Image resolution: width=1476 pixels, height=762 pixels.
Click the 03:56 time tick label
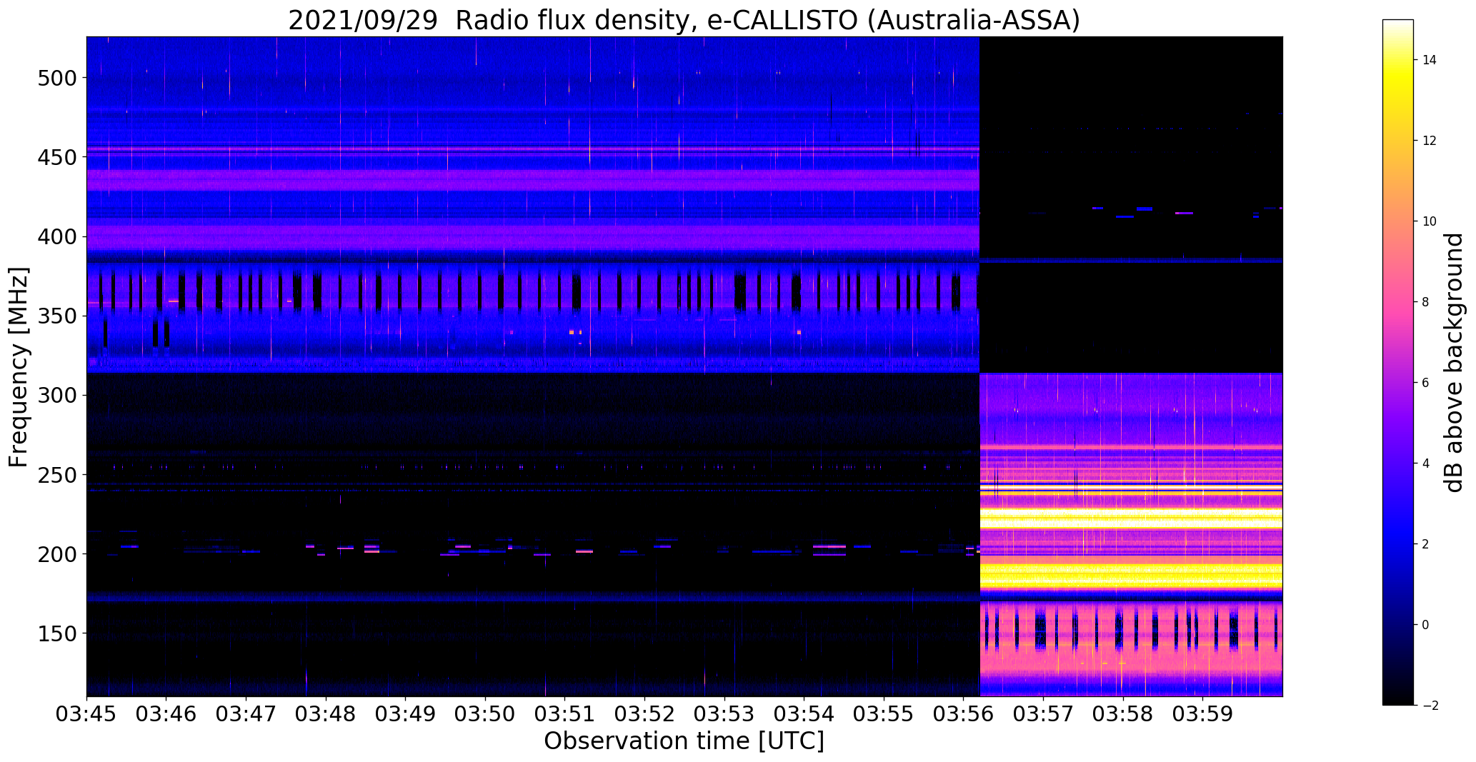point(964,714)
